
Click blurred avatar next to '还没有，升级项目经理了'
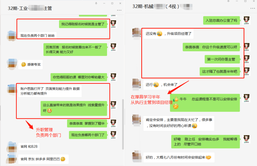click(137, 34)
